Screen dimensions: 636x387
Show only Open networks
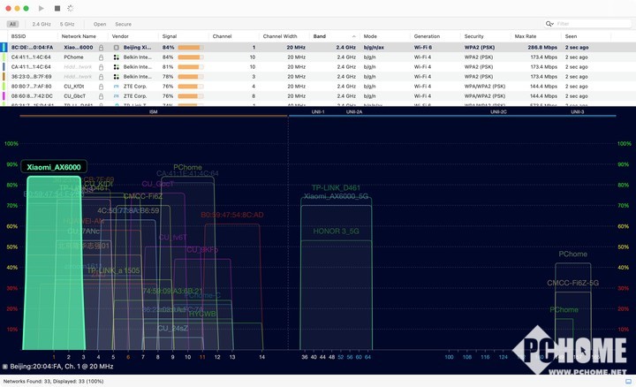click(100, 25)
